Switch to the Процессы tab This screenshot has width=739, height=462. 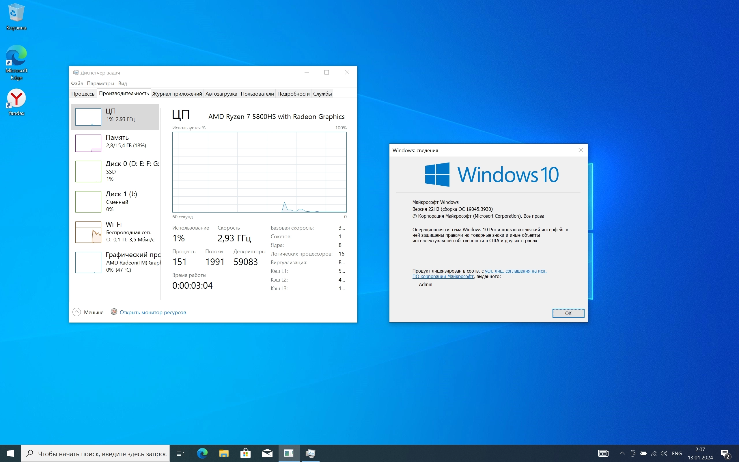tap(83, 94)
